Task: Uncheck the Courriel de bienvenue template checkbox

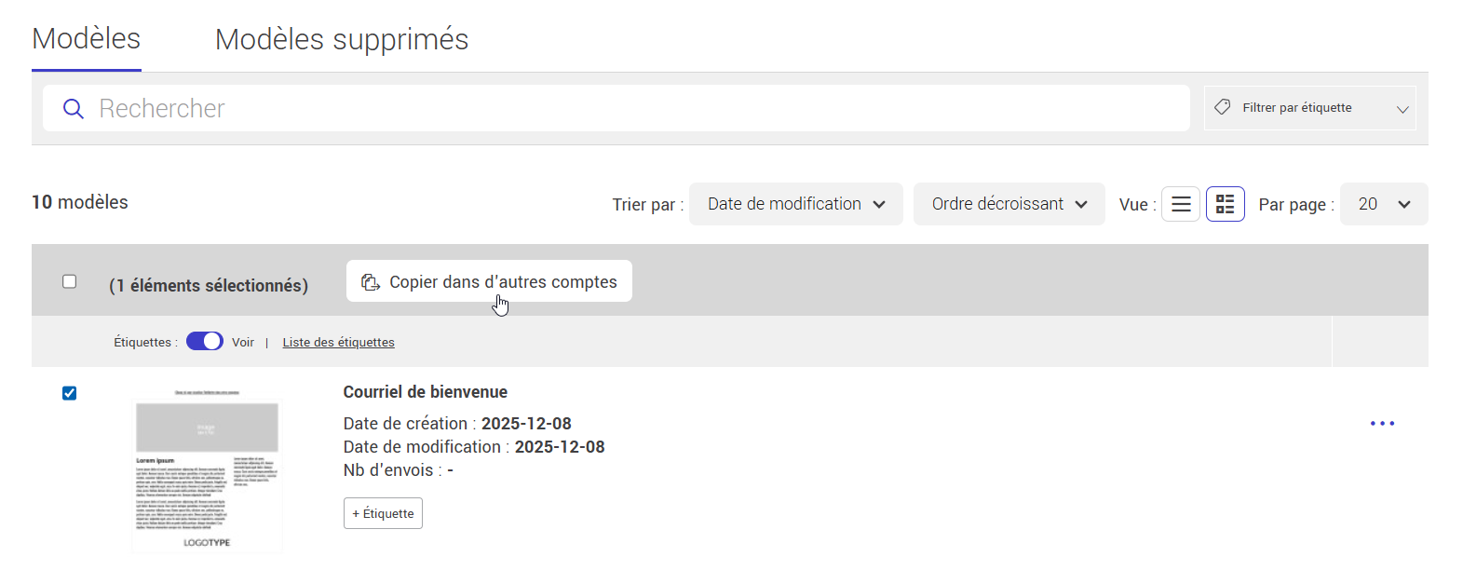Action: point(69,393)
